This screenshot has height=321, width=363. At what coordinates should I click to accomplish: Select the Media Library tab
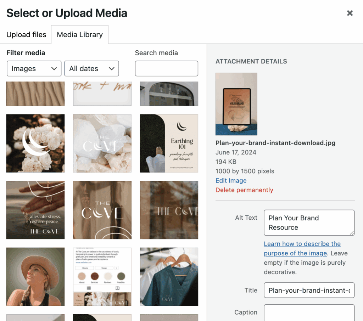(80, 35)
